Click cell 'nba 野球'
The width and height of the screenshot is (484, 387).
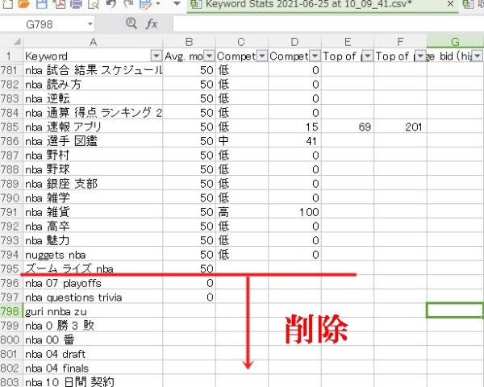(93, 169)
